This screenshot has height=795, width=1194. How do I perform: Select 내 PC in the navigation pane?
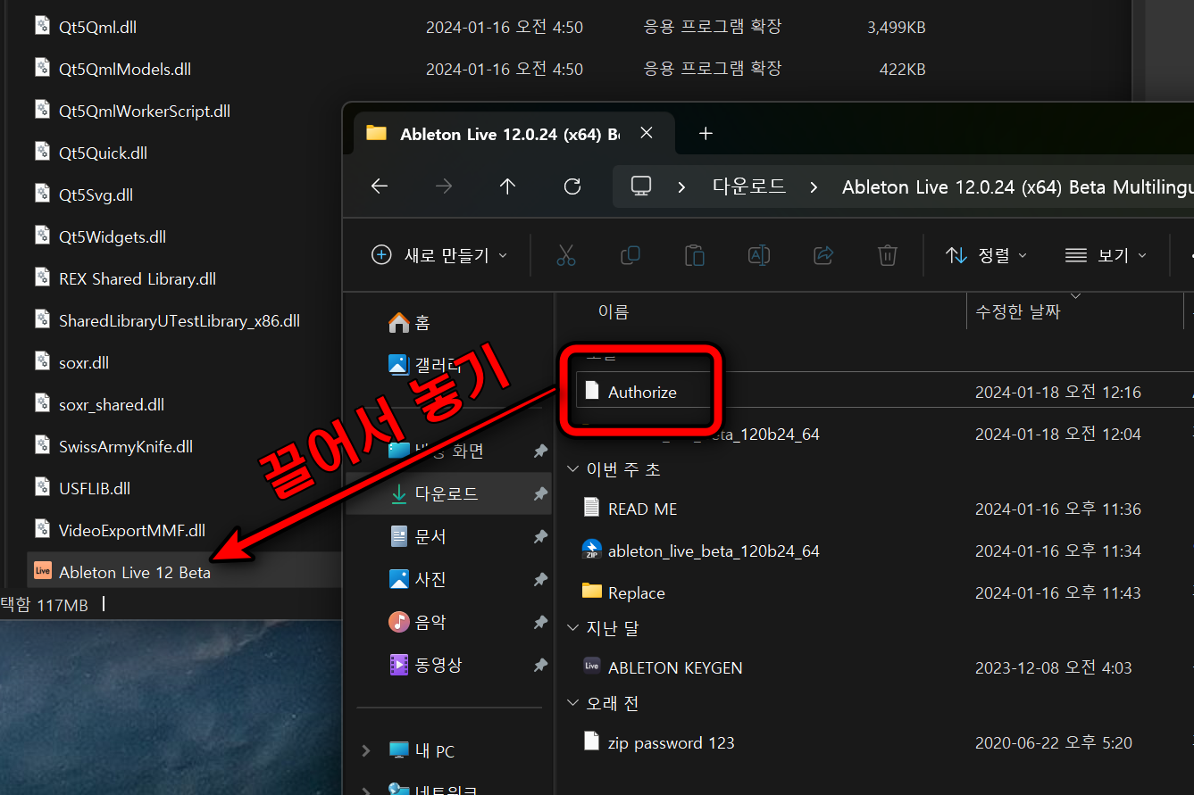click(x=423, y=751)
